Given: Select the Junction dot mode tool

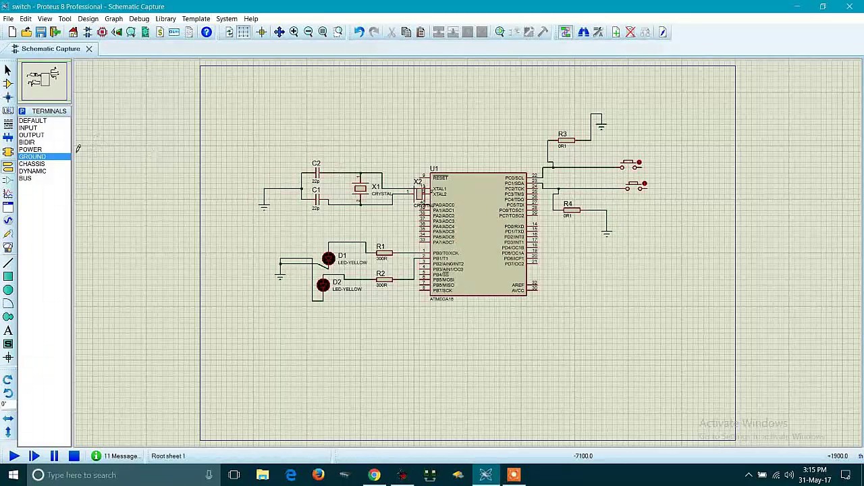Looking at the screenshot, I should (8, 97).
